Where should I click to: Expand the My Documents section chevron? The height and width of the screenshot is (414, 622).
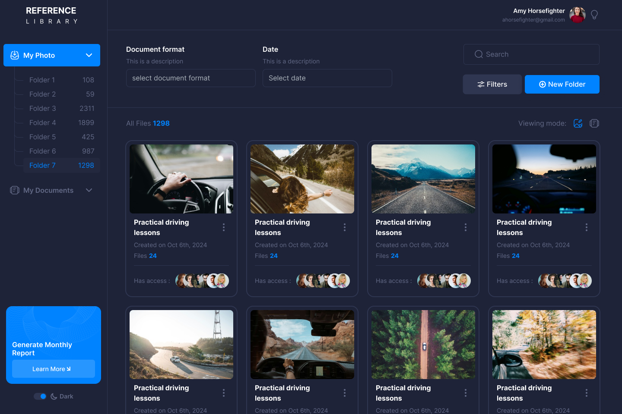(x=89, y=190)
